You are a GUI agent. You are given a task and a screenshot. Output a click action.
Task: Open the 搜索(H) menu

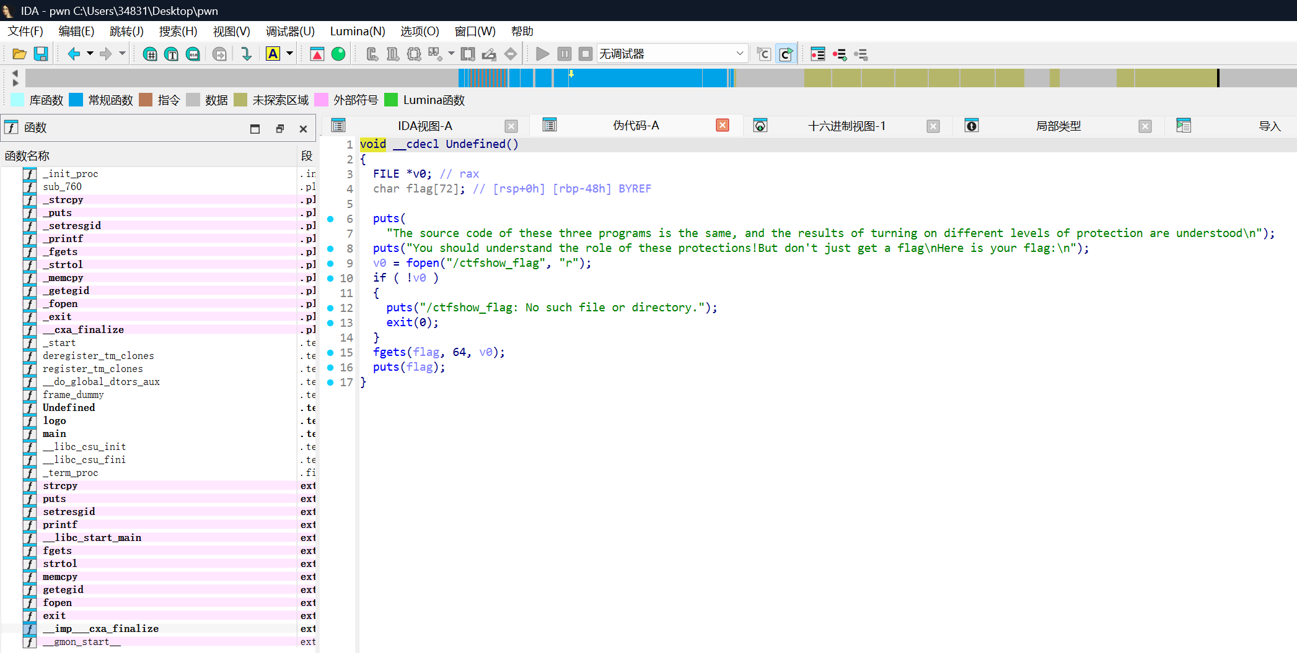(x=178, y=32)
